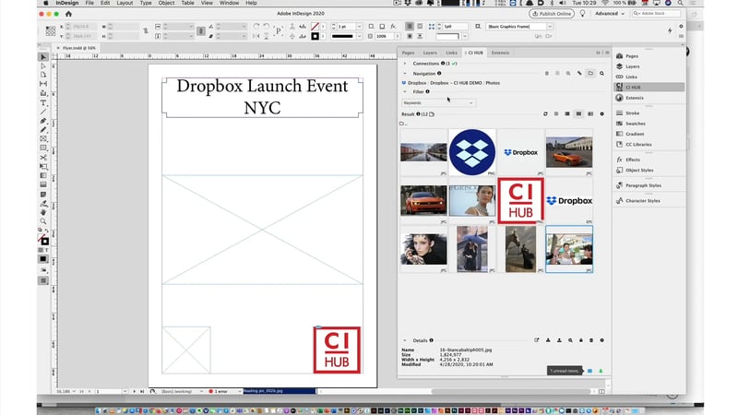Viewport: 738px width, 415px height.
Task: Open the zoom percentage dropdown at bottom
Action: point(74,391)
